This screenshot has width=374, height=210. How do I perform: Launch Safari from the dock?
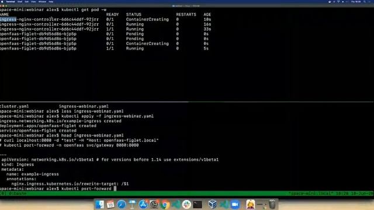tap(121, 204)
